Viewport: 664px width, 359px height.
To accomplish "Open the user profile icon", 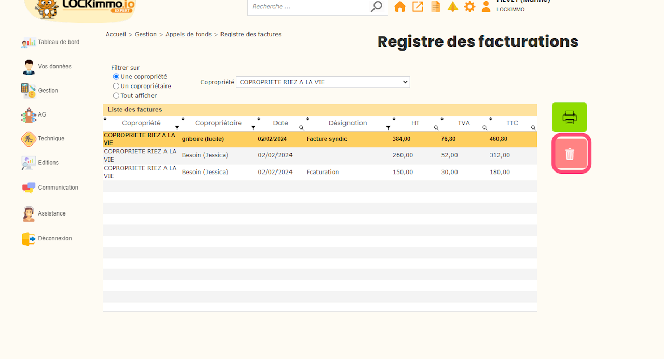I will pyautogui.click(x=486, y=7).
